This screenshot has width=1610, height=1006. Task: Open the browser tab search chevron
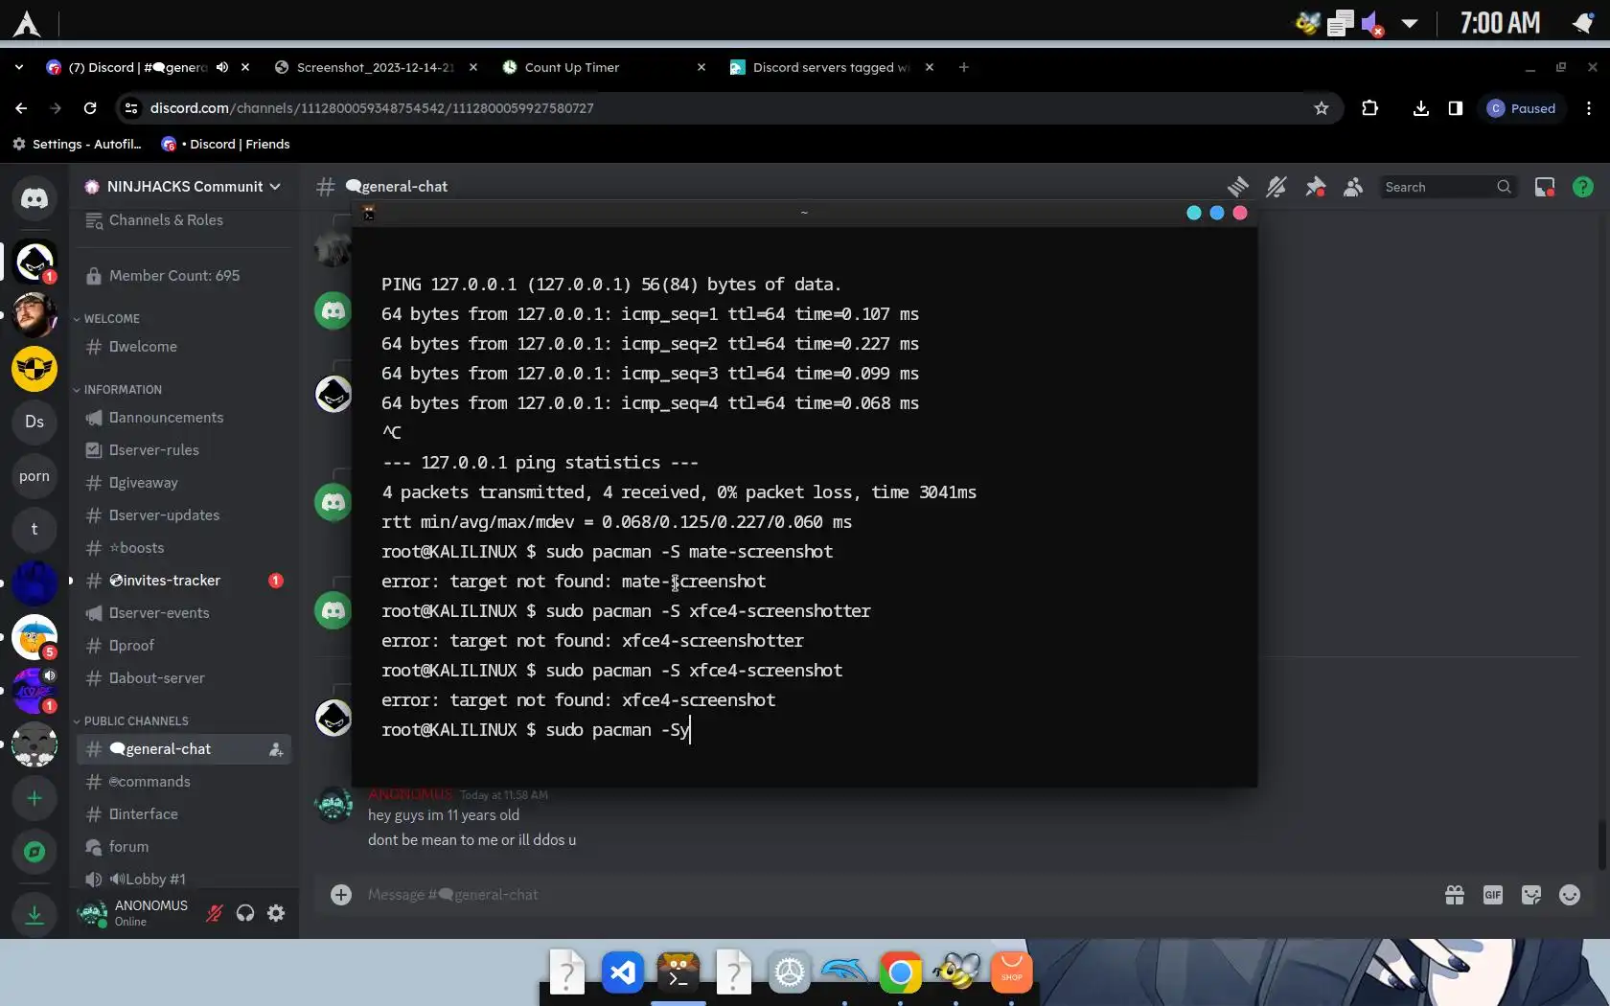tap(19, 67)
